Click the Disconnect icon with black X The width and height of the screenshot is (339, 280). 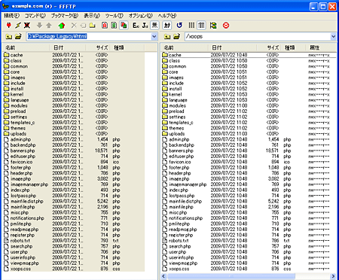27,26
